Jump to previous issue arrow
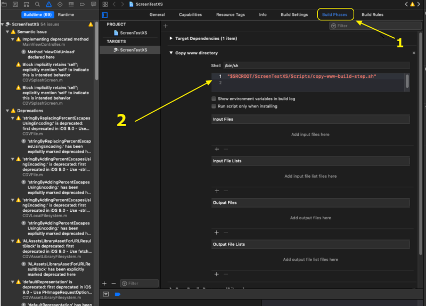Viewport: 426px width, 306px height. pos(406,4)
